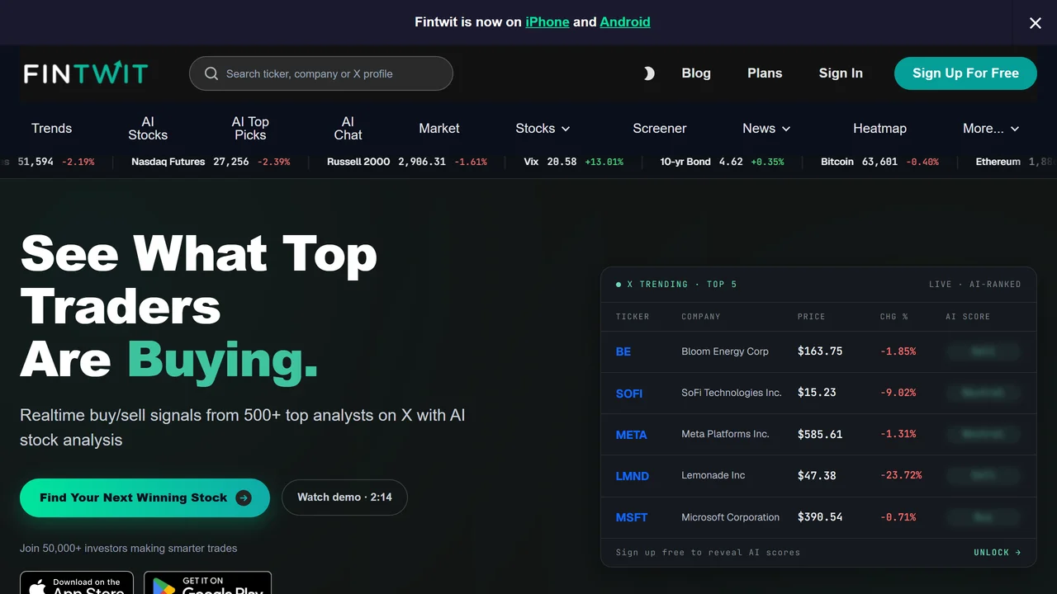Click Find Your Next Winning Stock button
The width and height of the screenshot is (1057, 594).
click(x=145, y=497)
